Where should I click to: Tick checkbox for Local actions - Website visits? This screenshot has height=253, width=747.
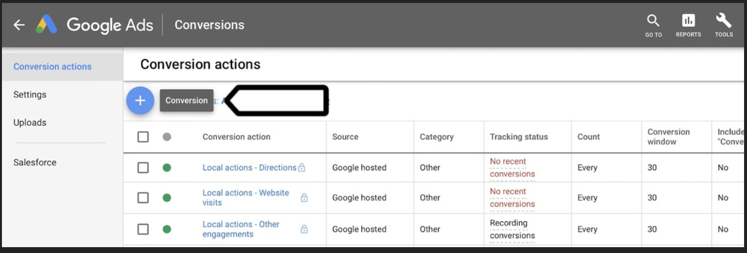click(143, 198)
